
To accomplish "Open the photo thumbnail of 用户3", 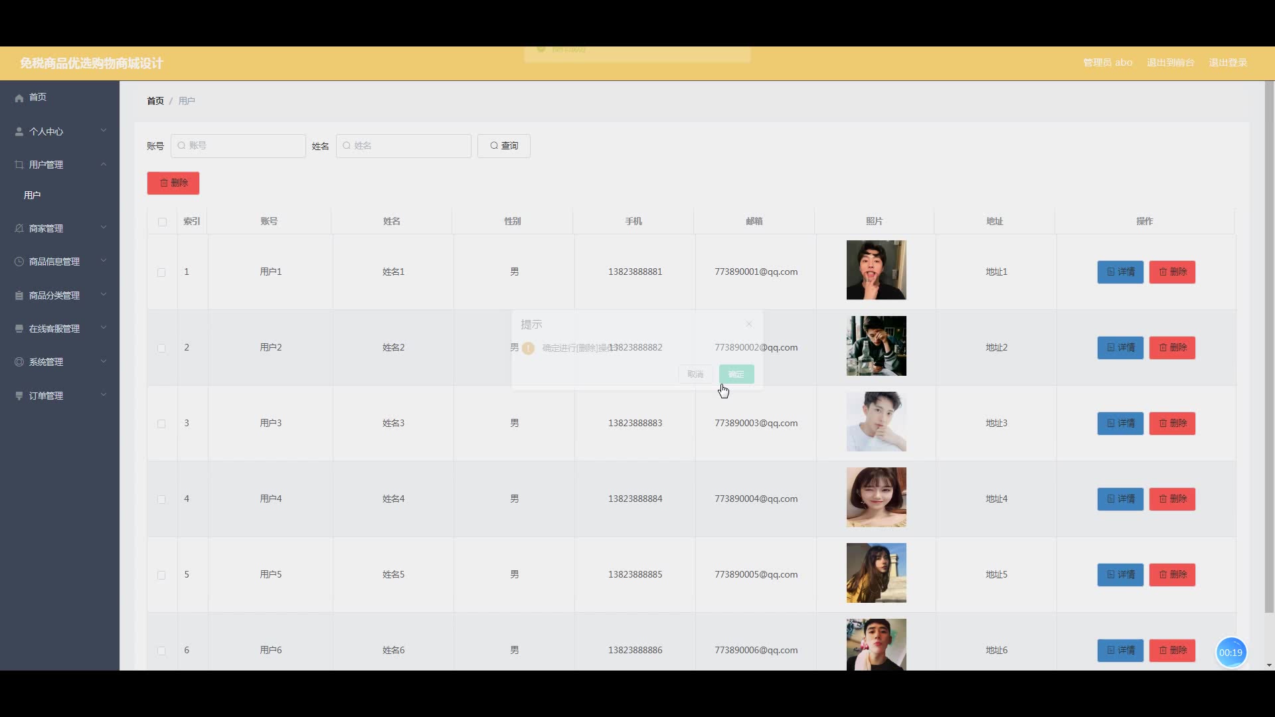I will pyautogui.click(x=876, y=422).
